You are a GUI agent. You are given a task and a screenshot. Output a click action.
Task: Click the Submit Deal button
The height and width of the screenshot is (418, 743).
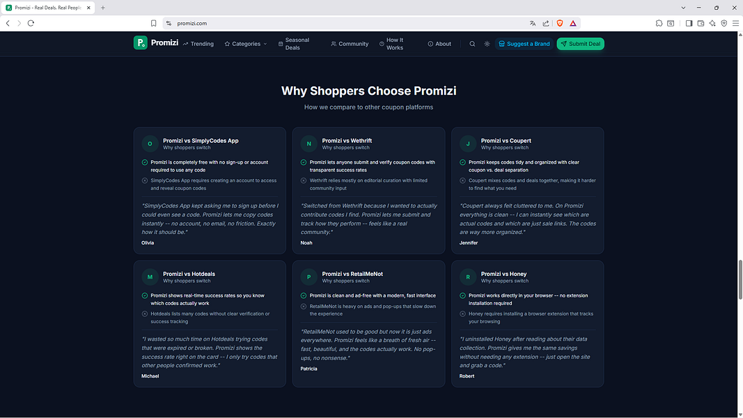click(580, 44)
